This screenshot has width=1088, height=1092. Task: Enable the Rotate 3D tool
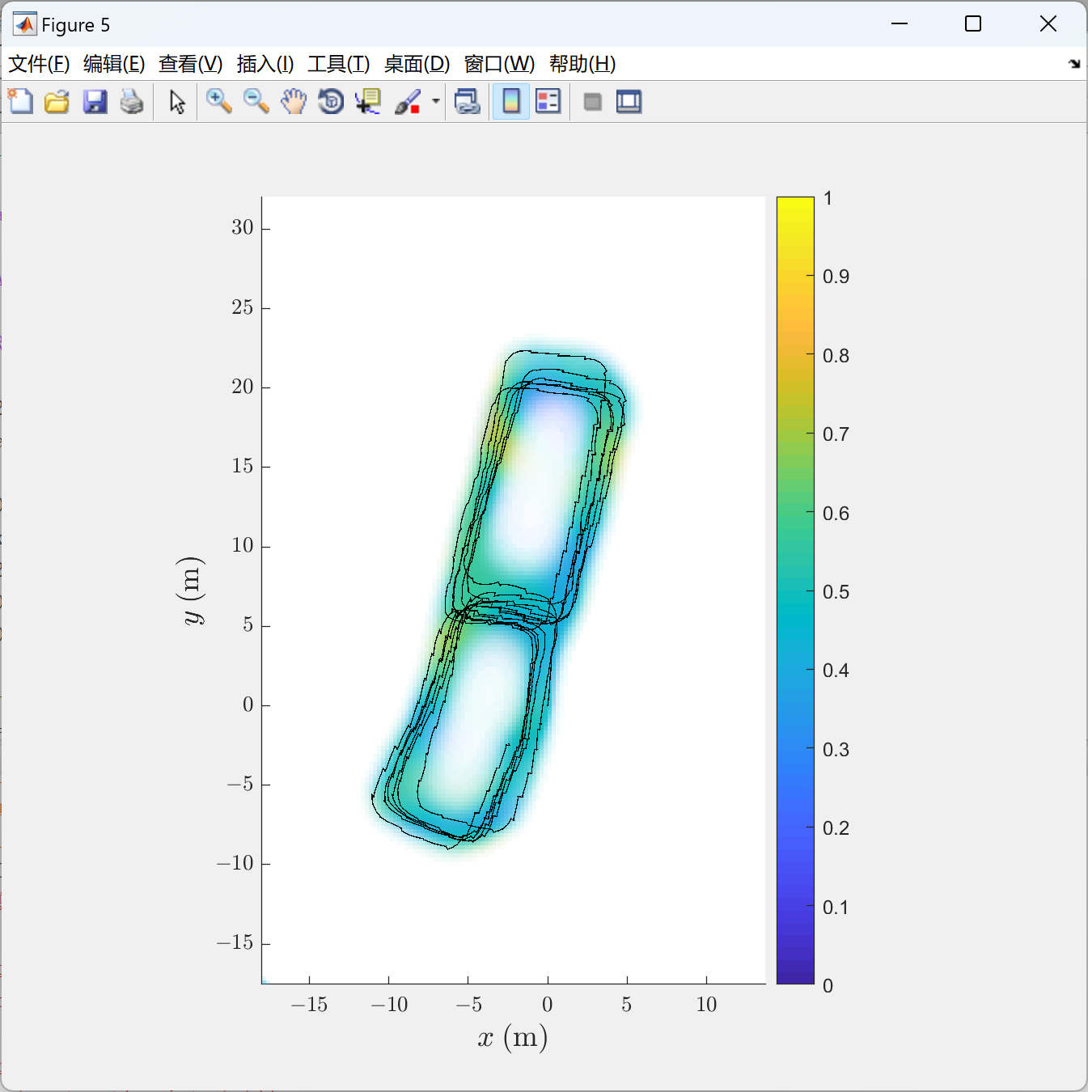(331, 102)
